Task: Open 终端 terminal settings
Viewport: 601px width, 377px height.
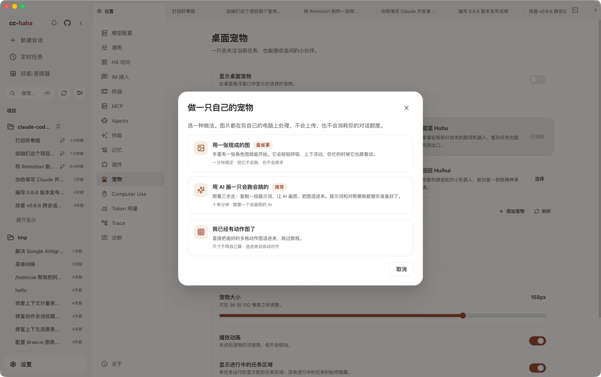Action: (130, 92)
